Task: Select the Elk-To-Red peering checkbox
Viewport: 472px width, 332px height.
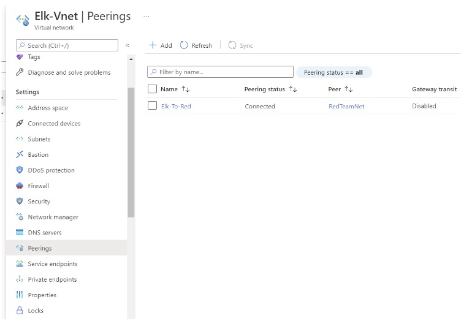Action: click(153, 106)
